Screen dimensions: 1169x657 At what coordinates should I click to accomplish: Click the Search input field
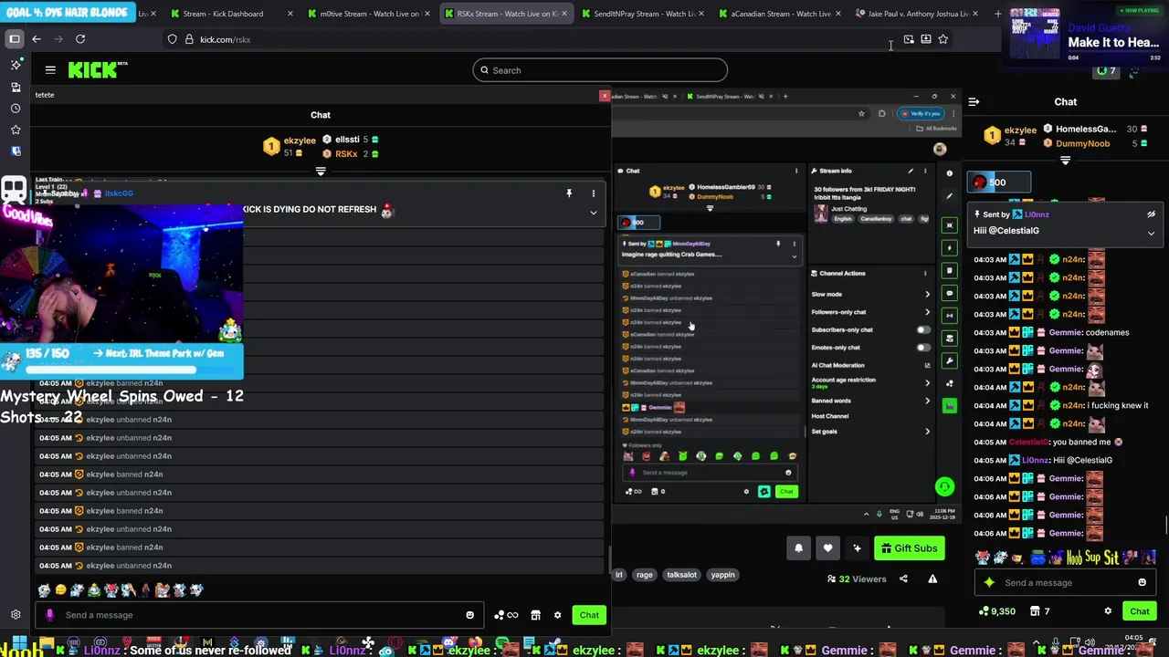click(600, 70)
